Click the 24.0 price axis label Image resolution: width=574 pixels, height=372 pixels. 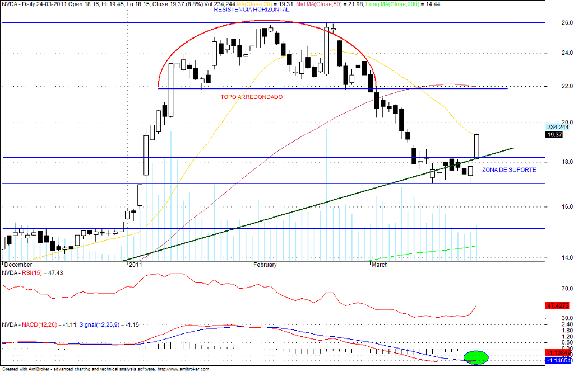click(567, 53)
